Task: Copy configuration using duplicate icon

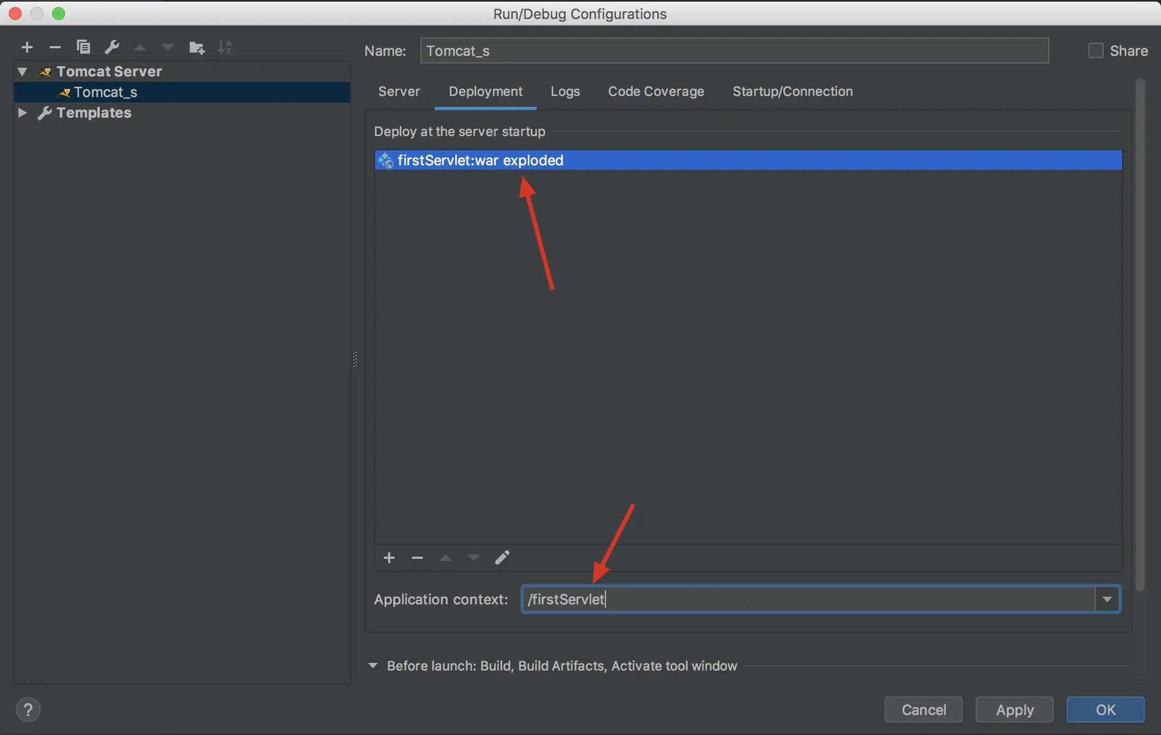Action: [x=83, y=47]
